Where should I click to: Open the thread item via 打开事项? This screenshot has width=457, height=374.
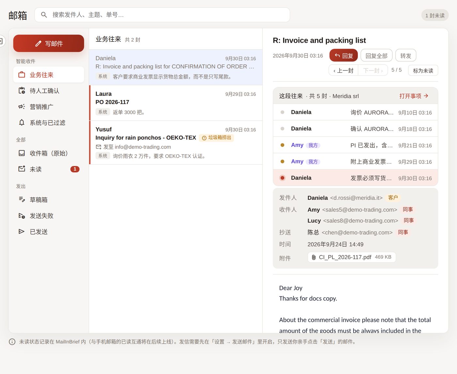pyautogui.click(x=414, y=96)
